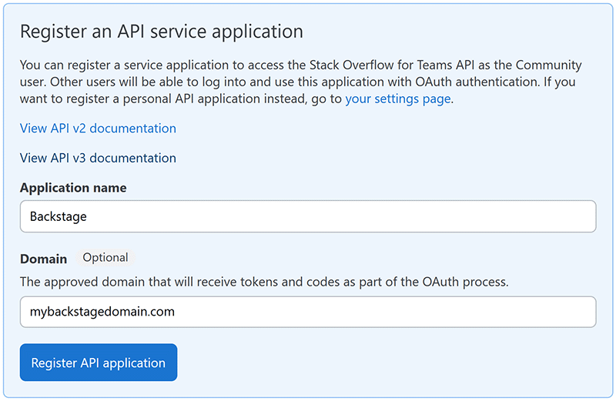Screen dimensions: 616x401
Task: Open the 'your settings page' link
Action: [397, 99]
